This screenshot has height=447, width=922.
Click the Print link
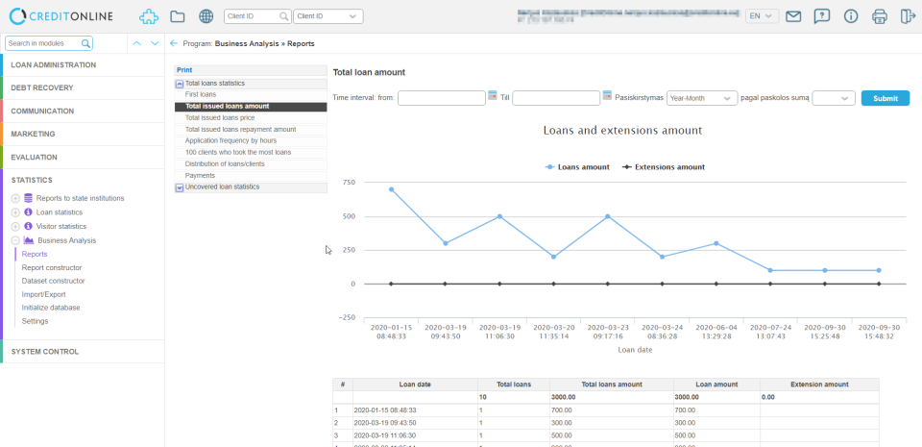click(x=184, y=70)
